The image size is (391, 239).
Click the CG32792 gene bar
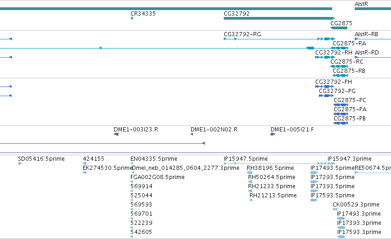(279, 18)
